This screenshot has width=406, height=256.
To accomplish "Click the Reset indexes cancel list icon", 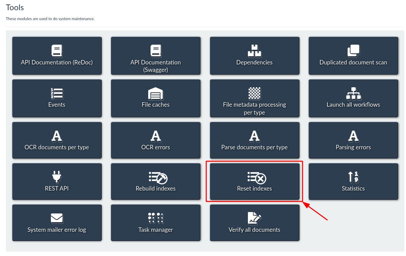I will (x=257, y=178).
